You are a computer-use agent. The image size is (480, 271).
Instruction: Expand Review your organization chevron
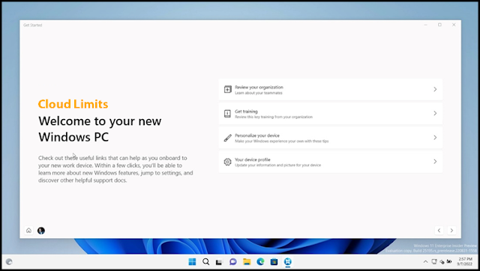click(435, 89)
